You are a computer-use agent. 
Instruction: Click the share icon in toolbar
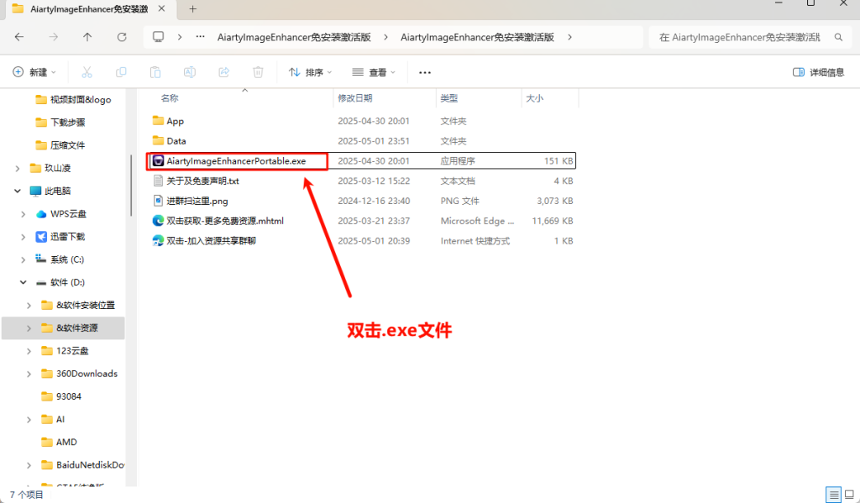[x=224, y=72]
